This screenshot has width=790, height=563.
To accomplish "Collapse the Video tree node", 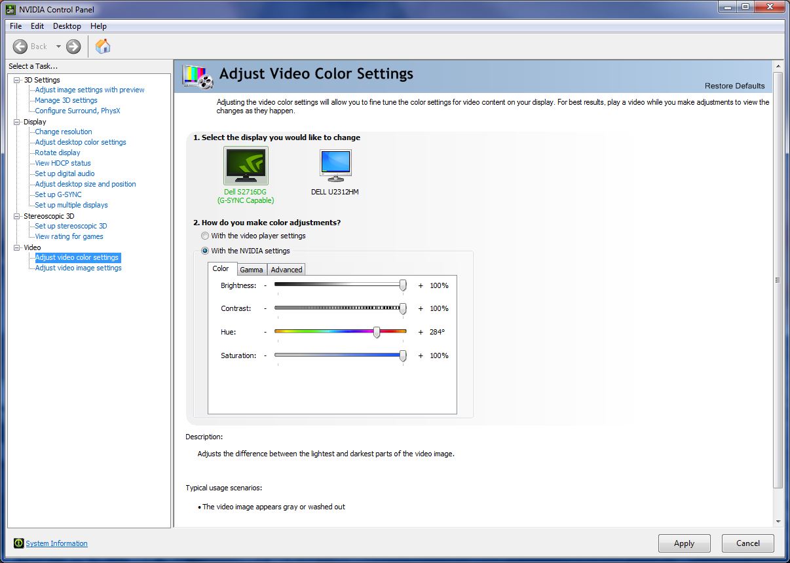I will (17, 247).
